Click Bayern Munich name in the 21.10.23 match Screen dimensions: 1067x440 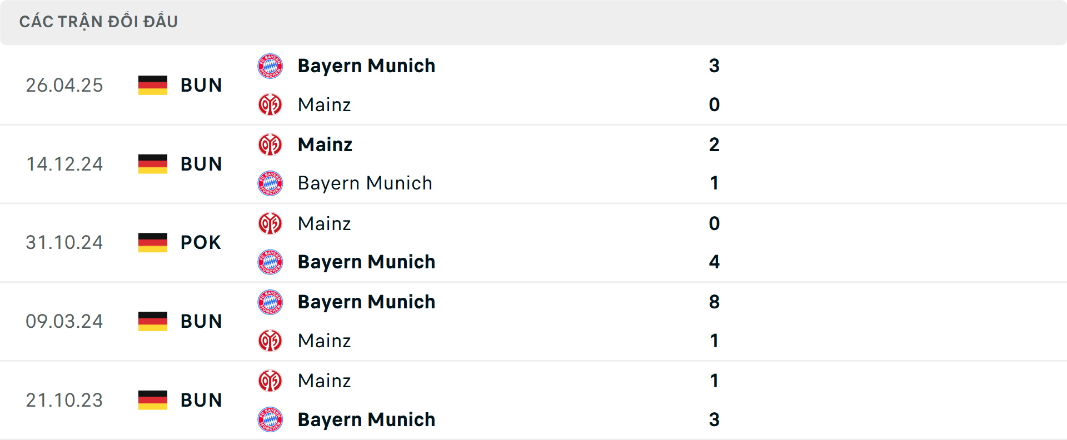point(367,419)
